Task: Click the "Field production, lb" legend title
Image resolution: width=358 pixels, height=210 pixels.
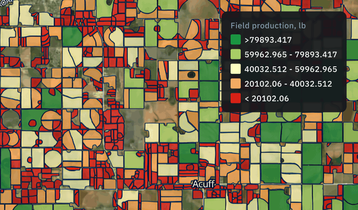Action: click(x=268, y=25)
